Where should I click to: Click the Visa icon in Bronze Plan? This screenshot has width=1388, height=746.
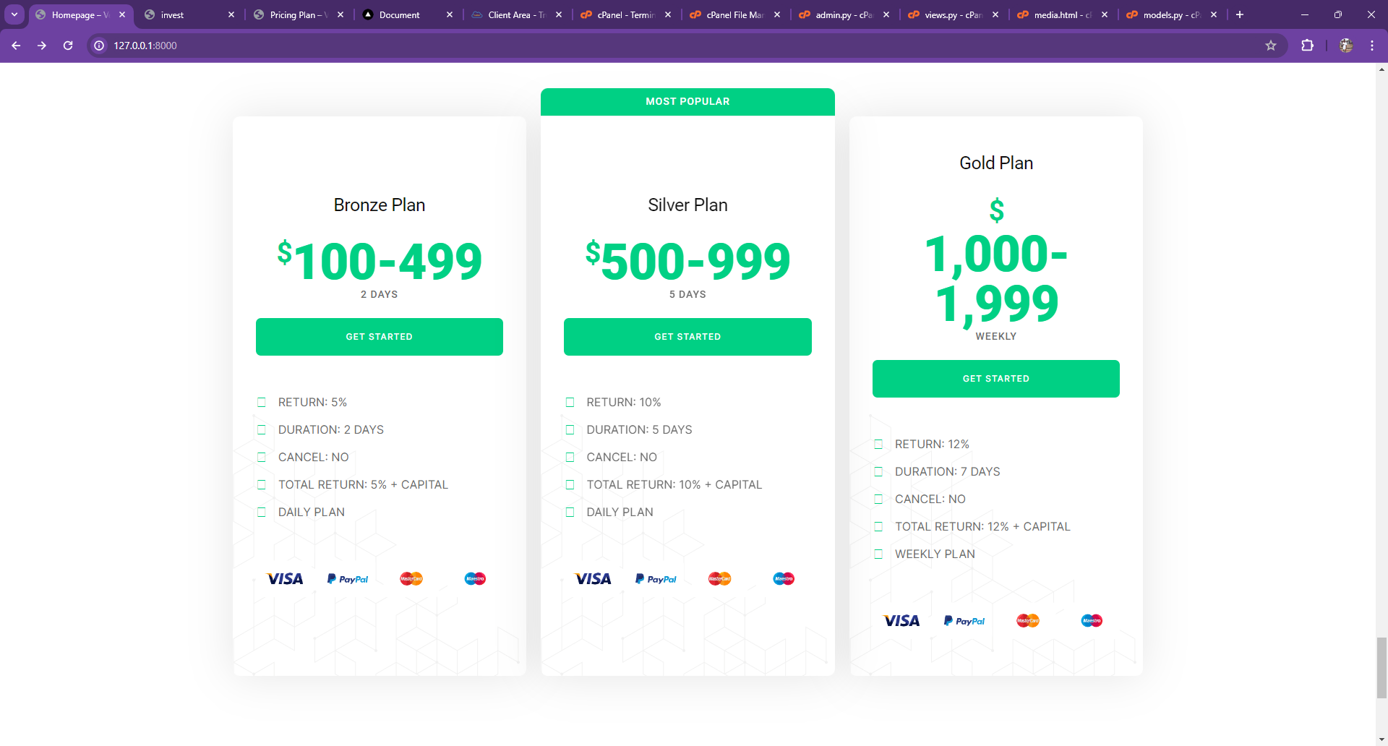pos(285,579)
